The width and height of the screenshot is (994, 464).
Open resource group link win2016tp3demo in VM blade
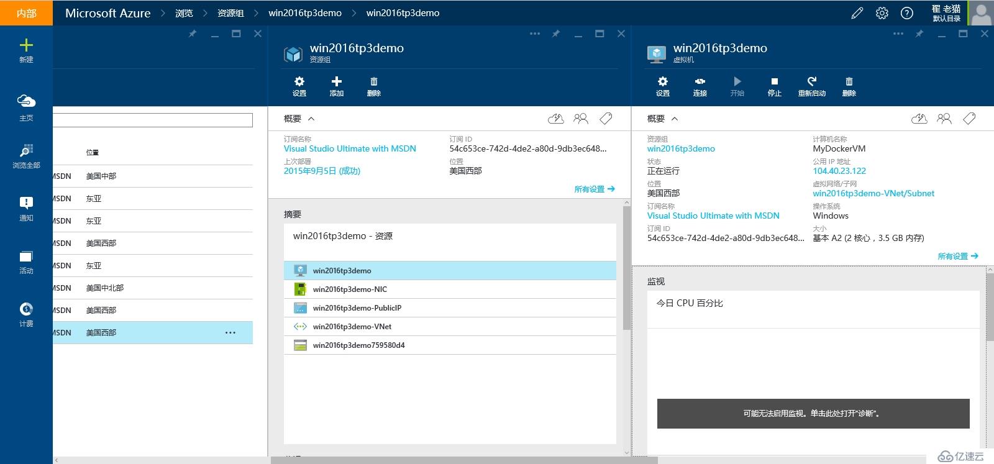[681, 148]
